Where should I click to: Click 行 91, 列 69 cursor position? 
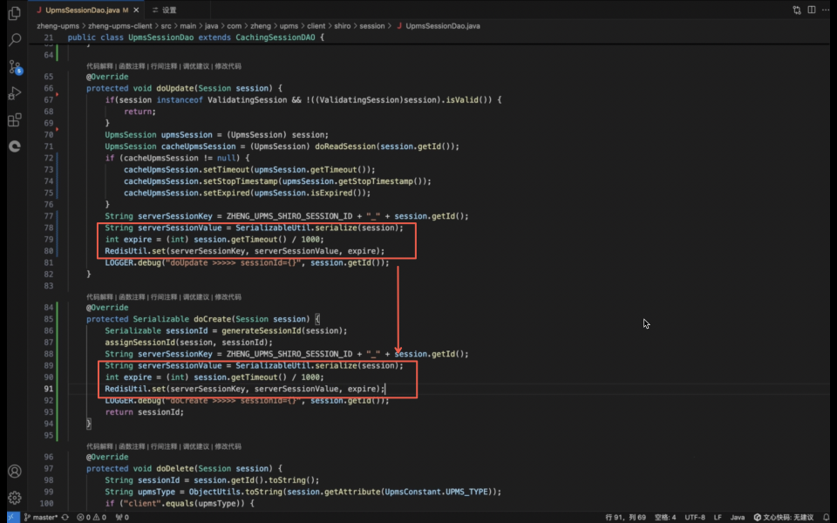pyautogui.click(x=625, y=517)
